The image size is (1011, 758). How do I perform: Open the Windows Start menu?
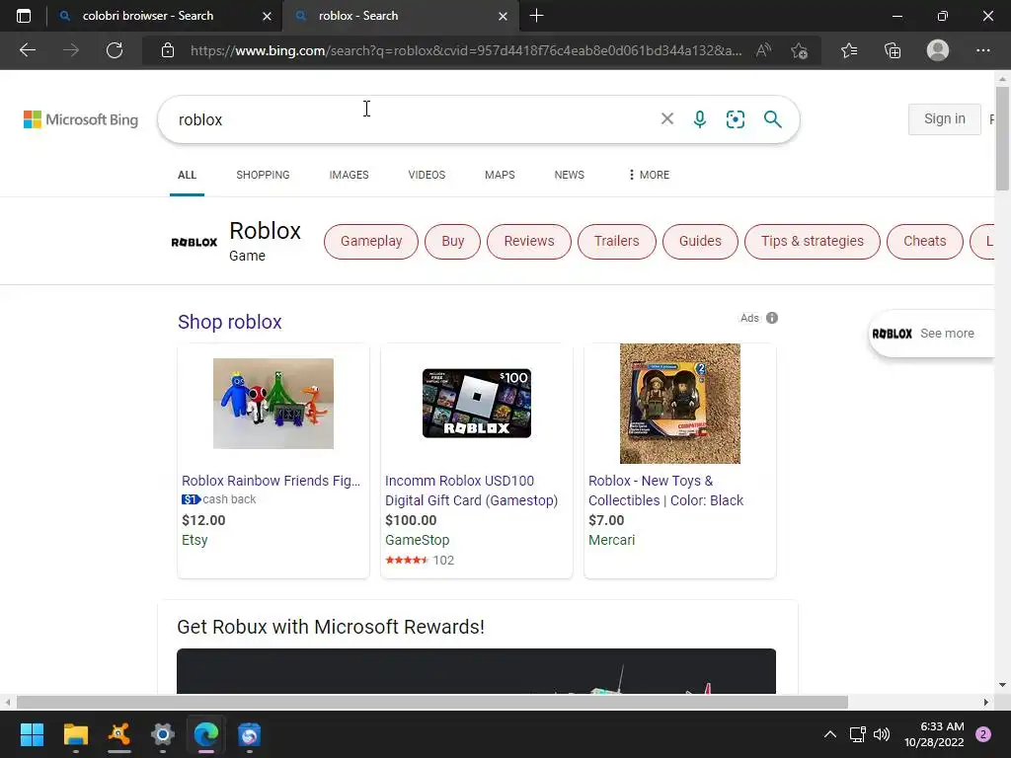click(x=32, y=734)
